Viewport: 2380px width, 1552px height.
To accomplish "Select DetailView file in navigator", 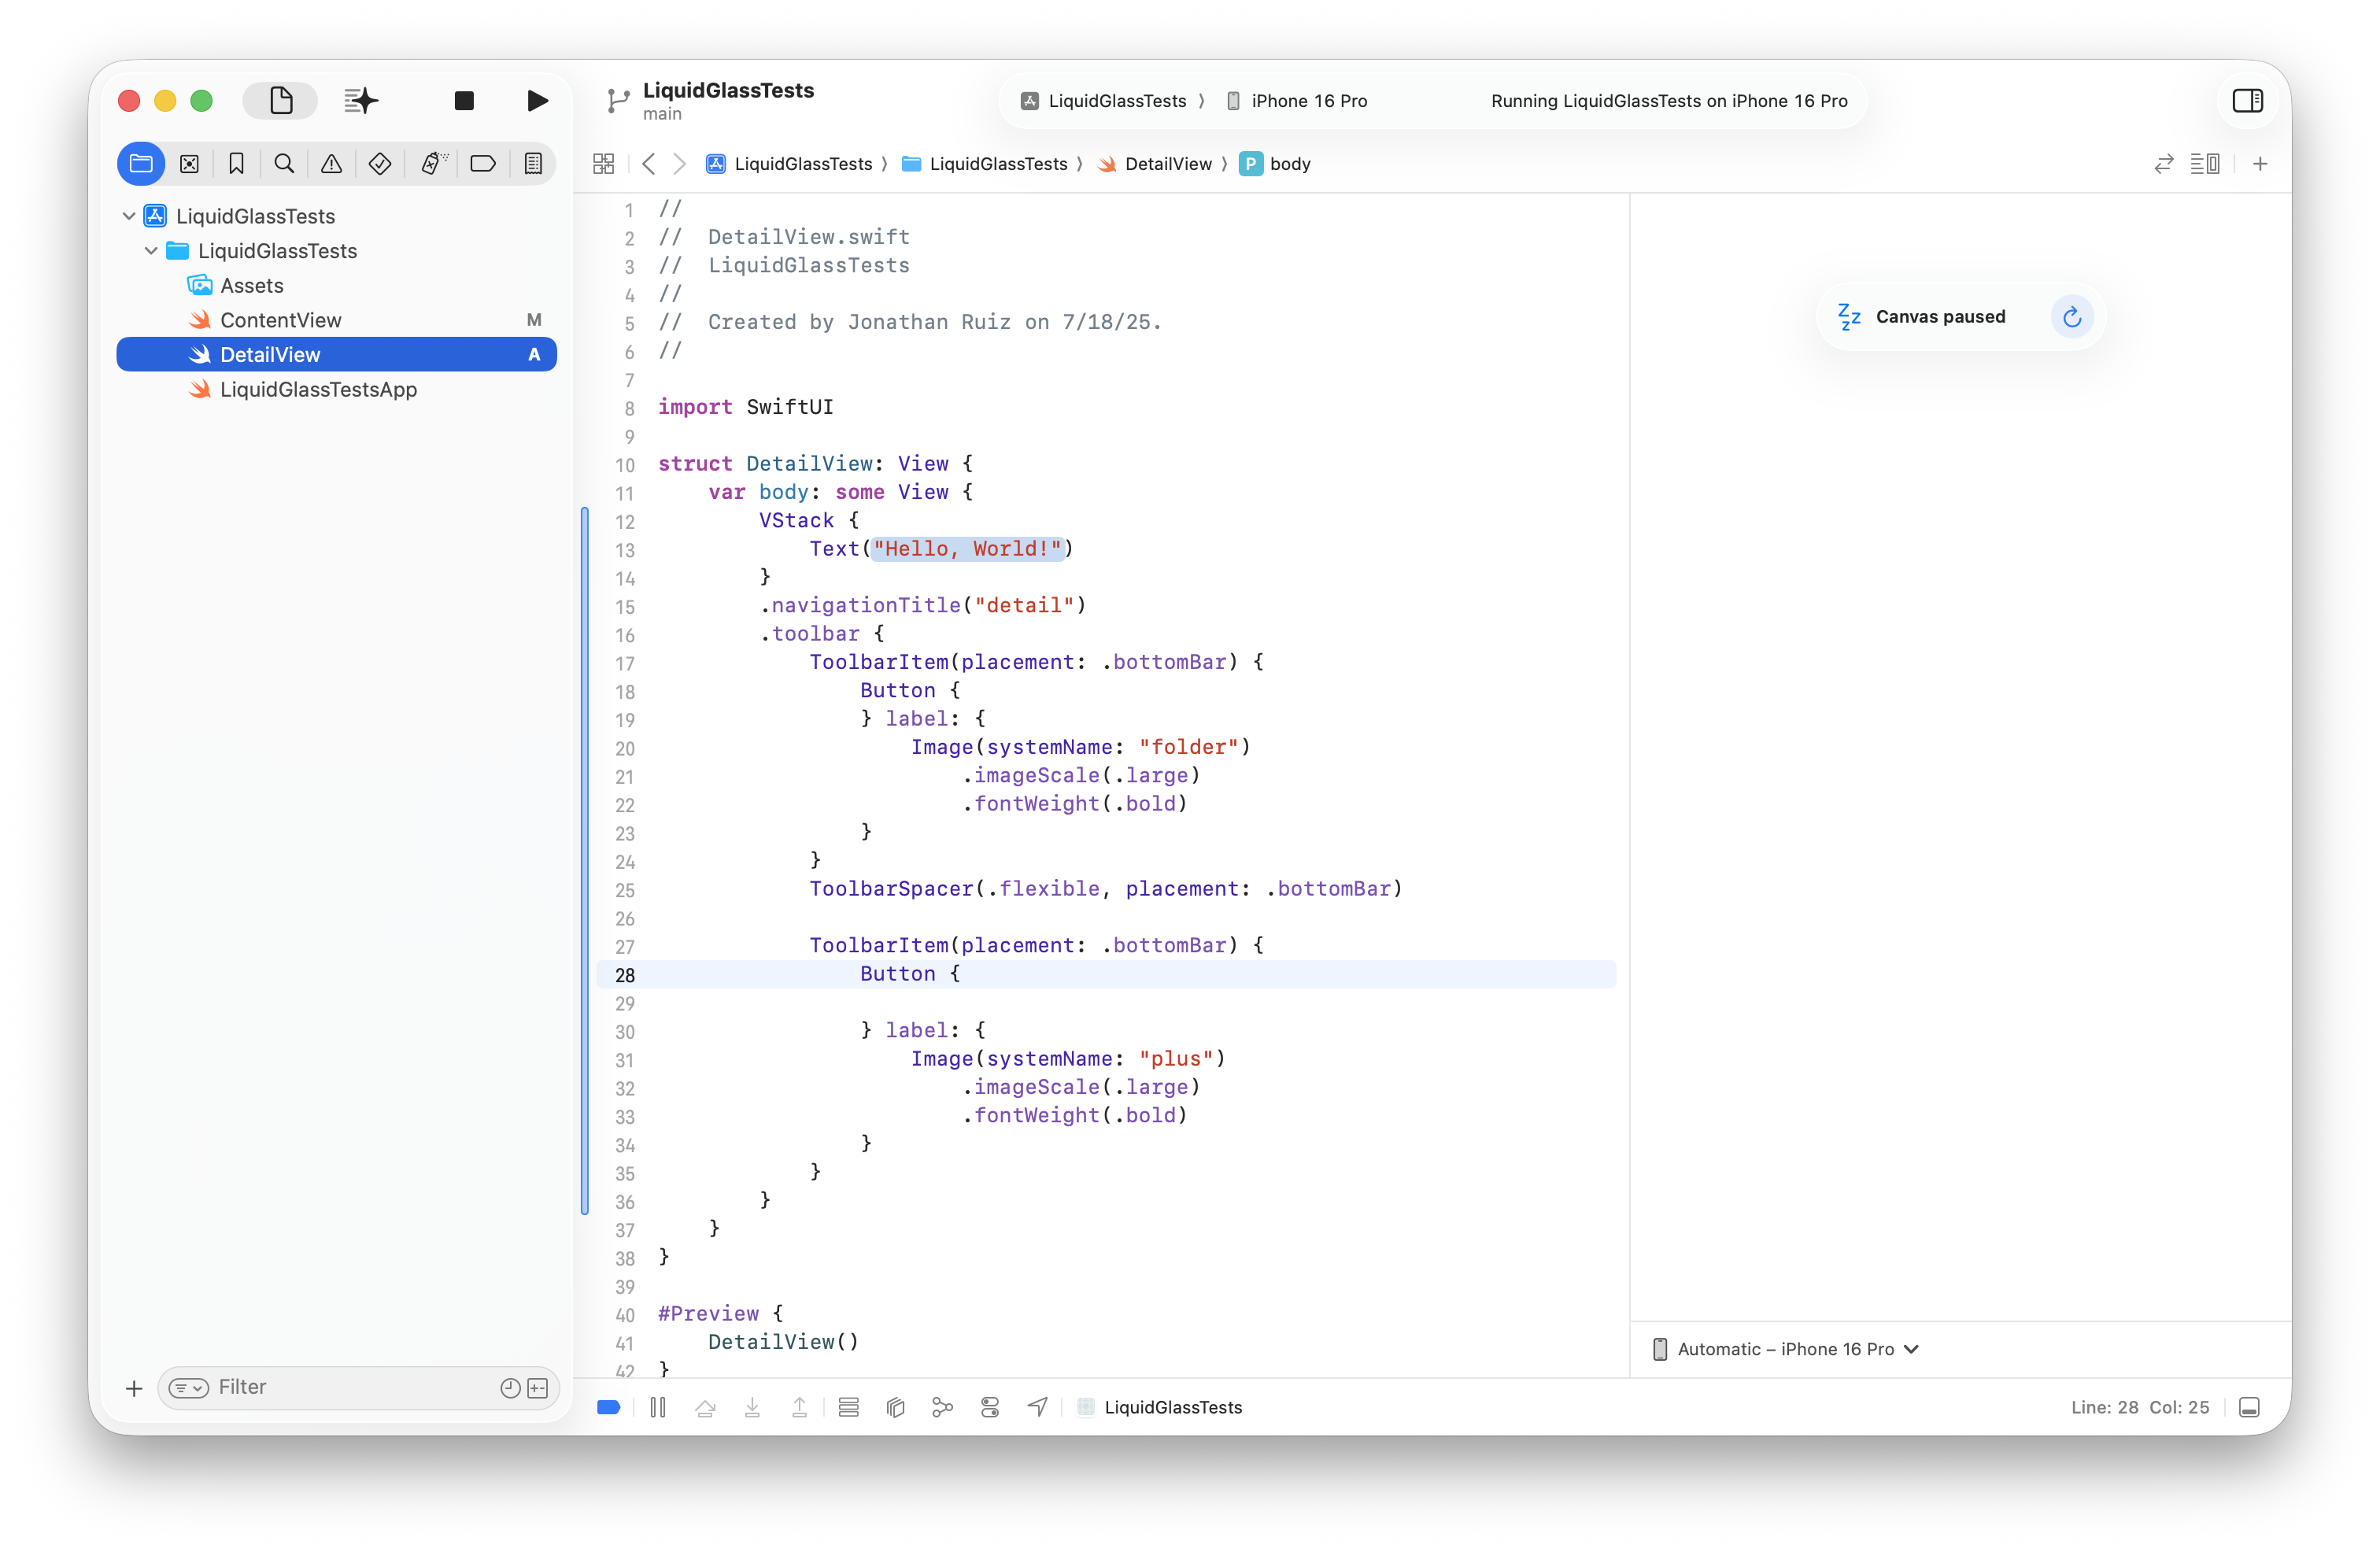I will coord(337,355).
